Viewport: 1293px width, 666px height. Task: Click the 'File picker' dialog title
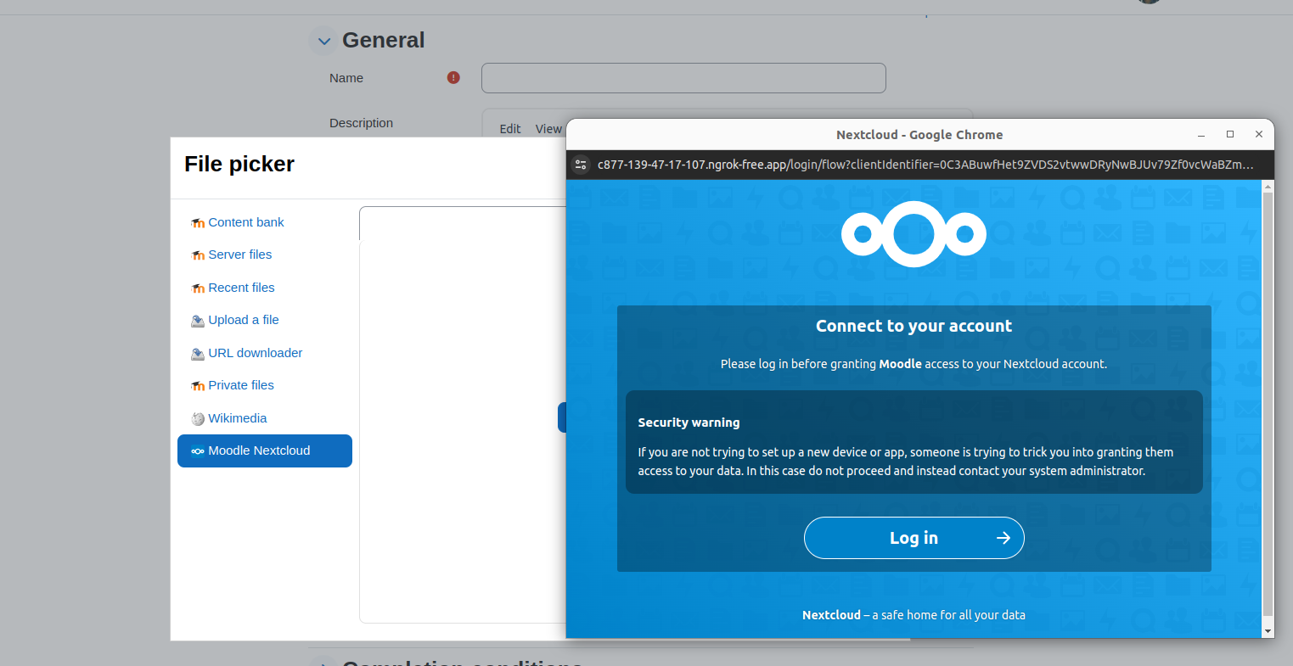[x=239, y=164]
